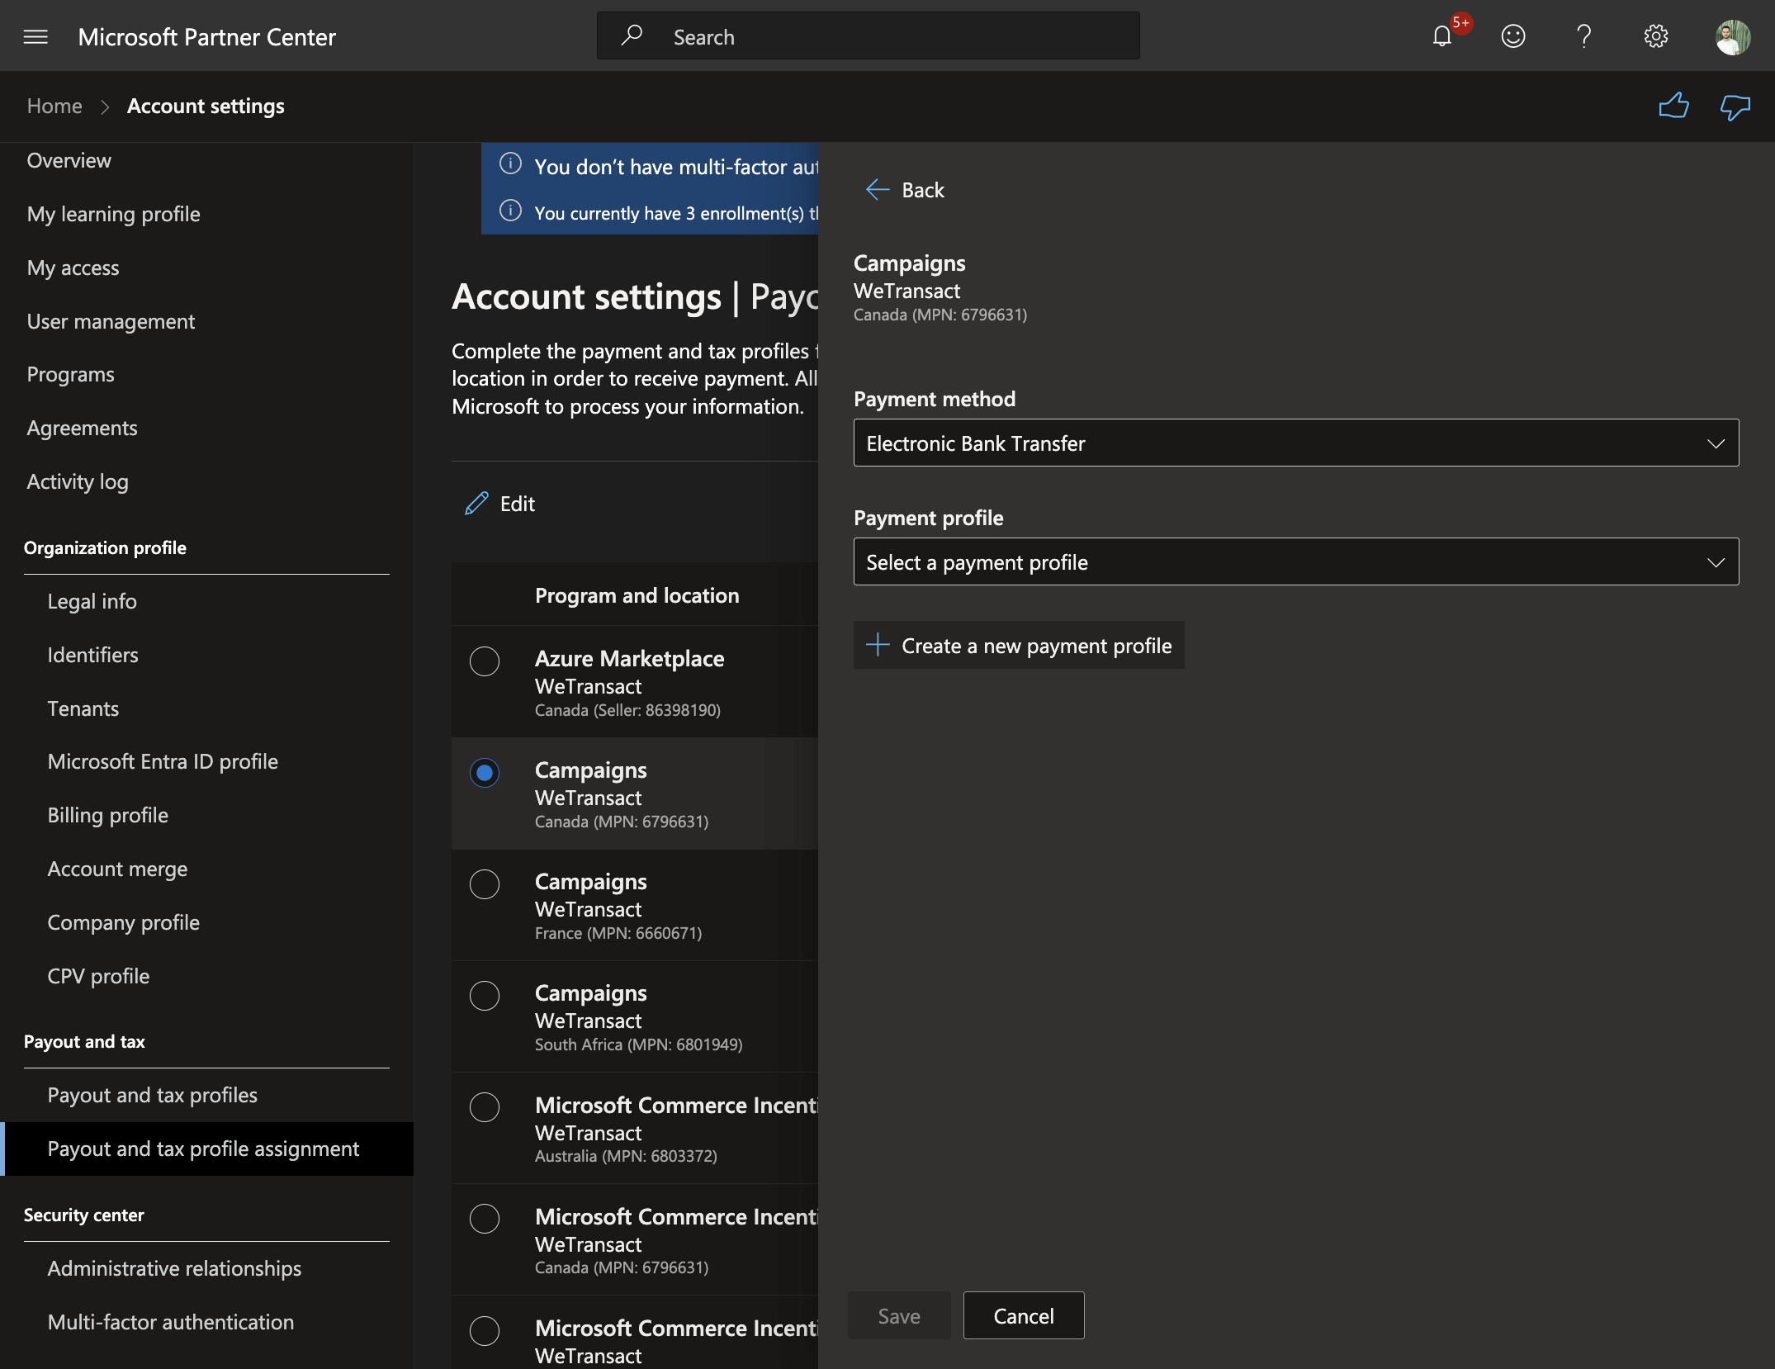The image size is (1775, 1369).
Task: Select the Campaigns South Africa radio button
Action: (485, 996)
